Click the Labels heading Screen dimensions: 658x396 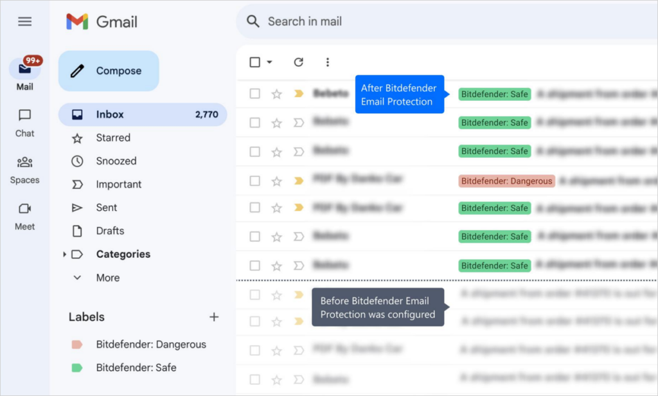(x=87, y=317)
